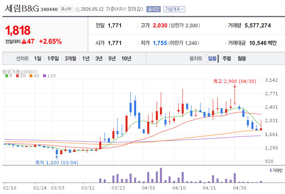This screenshot has height=194, width=285.
Task: Click the 최저 1,100 (03/04) label
Action: (x=57, y=163)
